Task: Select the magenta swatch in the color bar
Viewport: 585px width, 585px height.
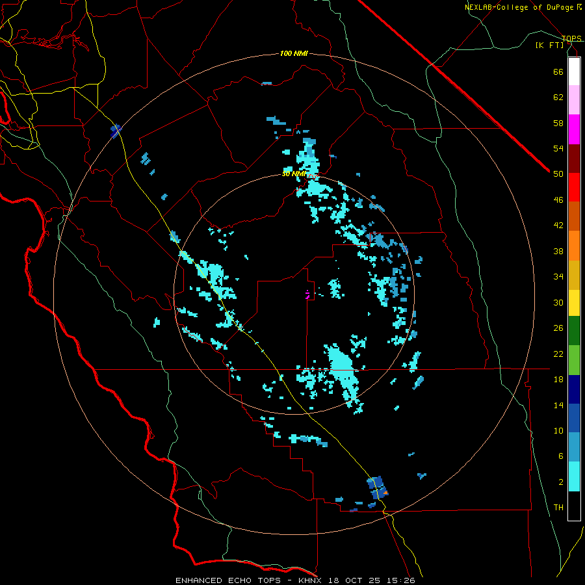Action: [x=574, y=129]
